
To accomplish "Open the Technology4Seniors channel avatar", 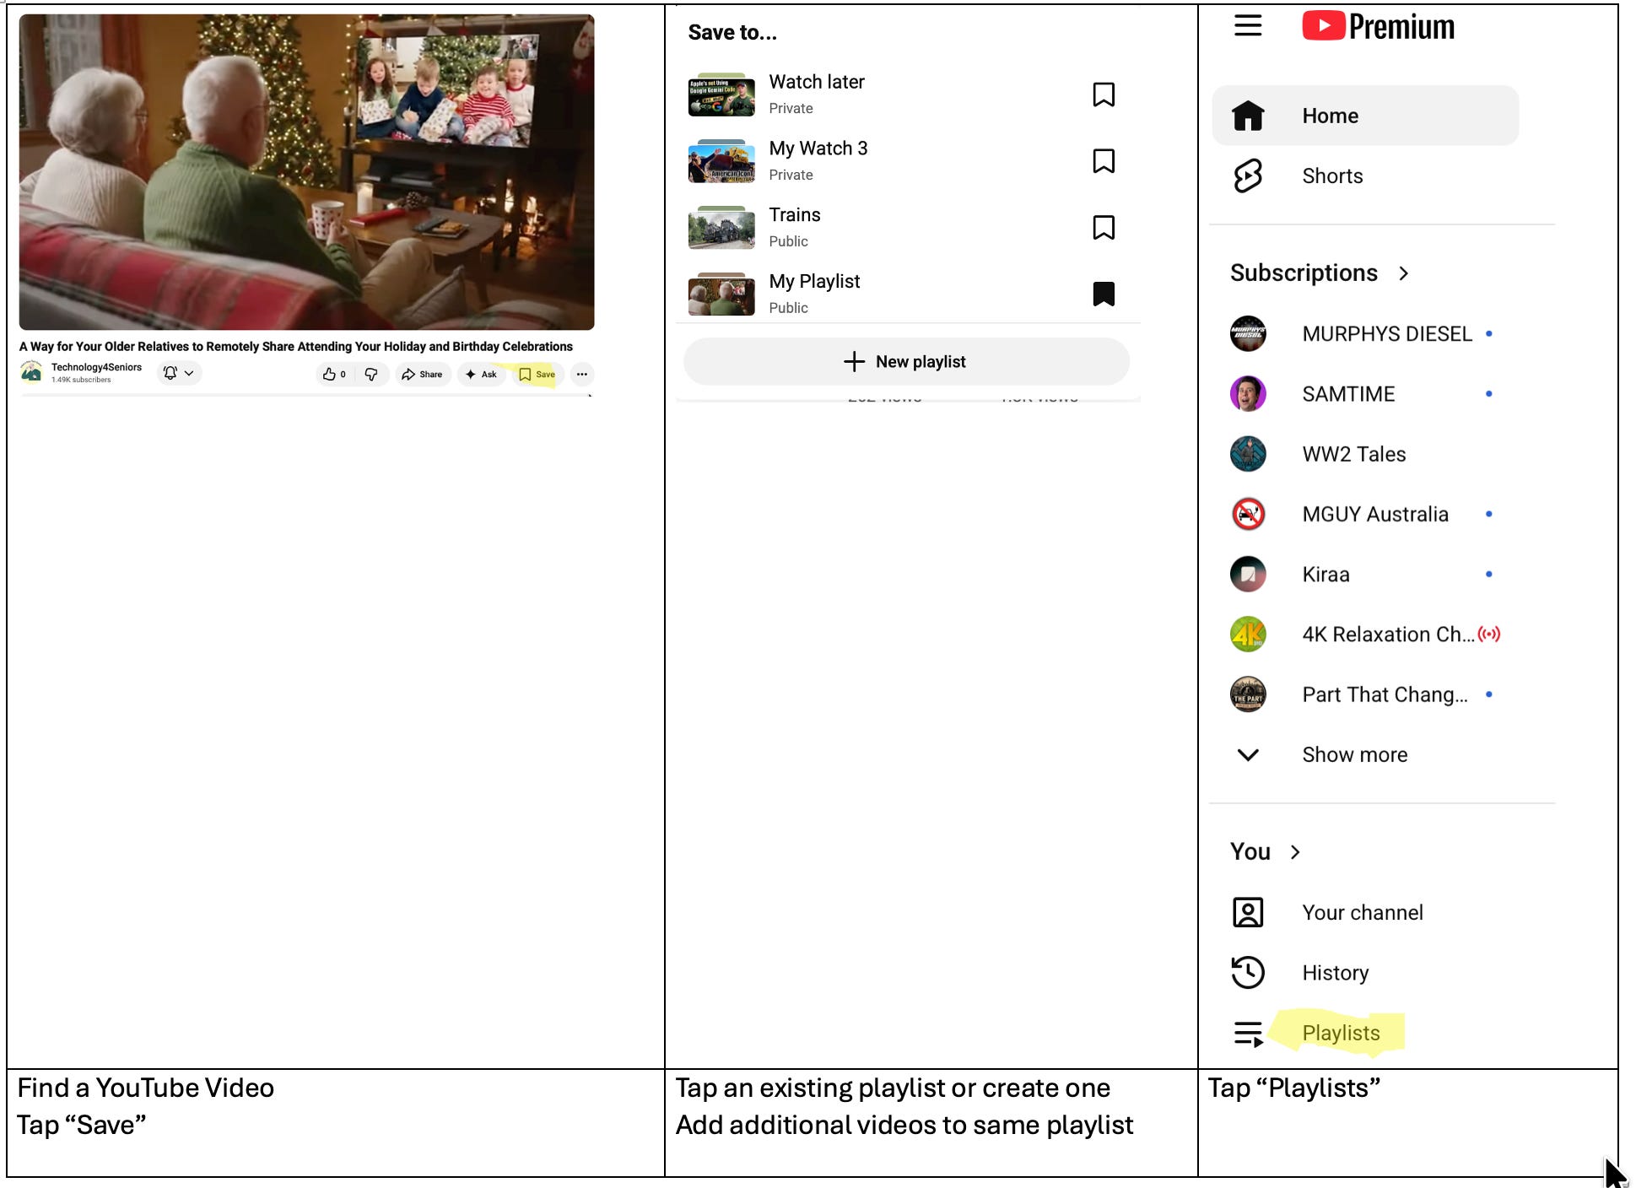I will [31, 372].
